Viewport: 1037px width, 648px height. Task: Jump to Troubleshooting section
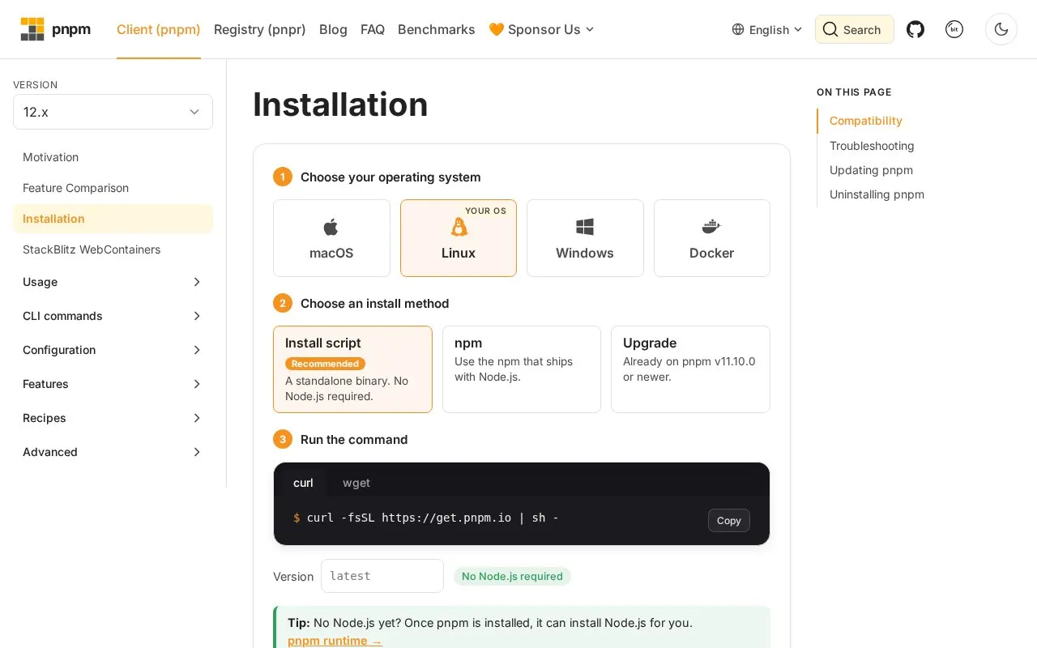point(872,146)
